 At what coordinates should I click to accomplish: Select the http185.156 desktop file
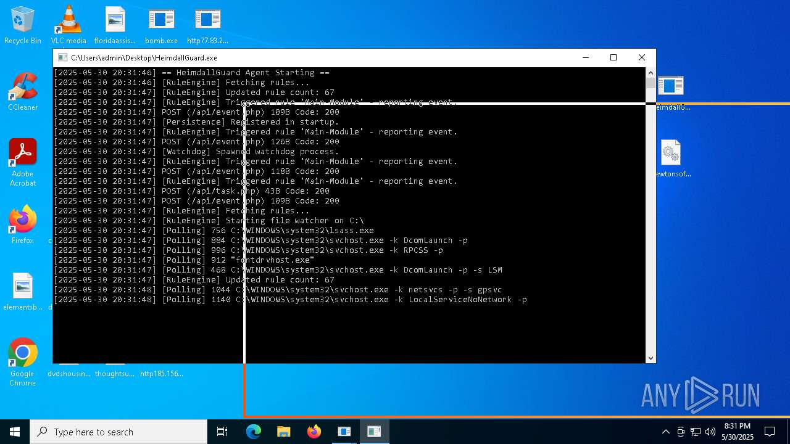pos(162,373)
